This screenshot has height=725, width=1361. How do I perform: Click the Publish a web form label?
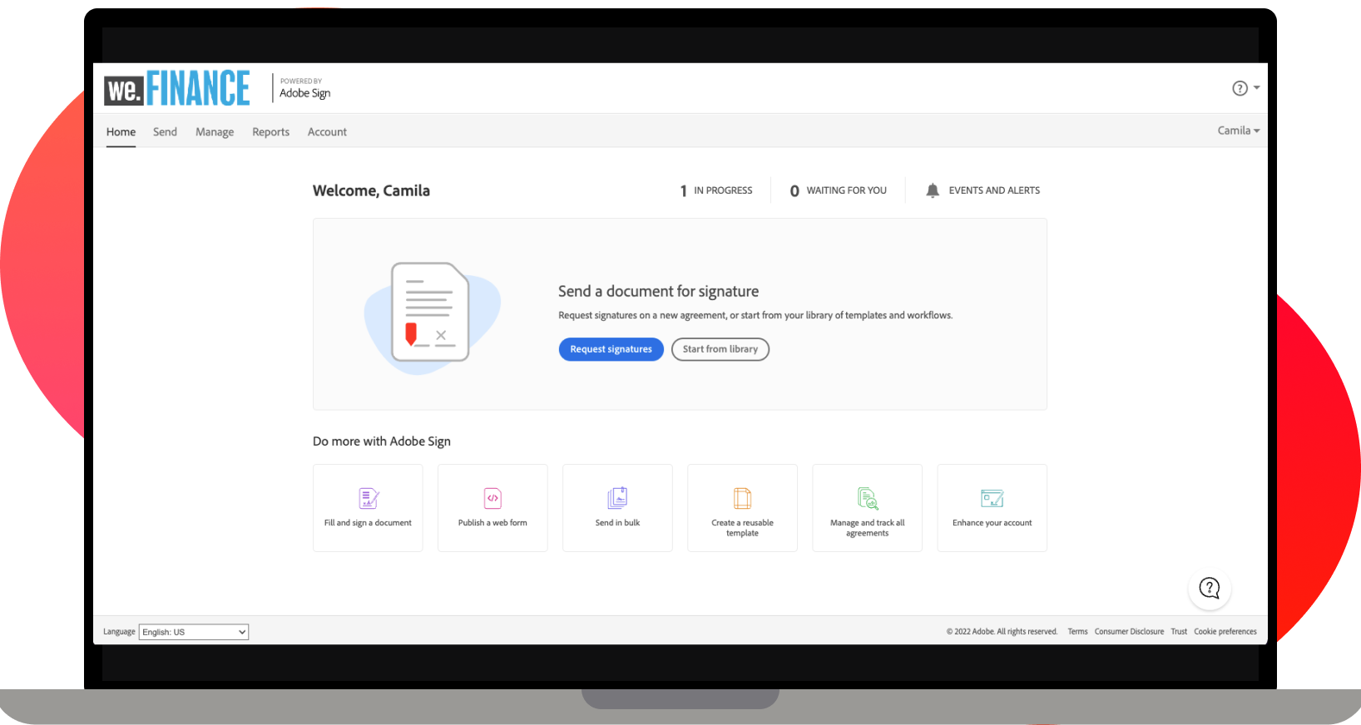pyautogui.click(x=492, y=523)
